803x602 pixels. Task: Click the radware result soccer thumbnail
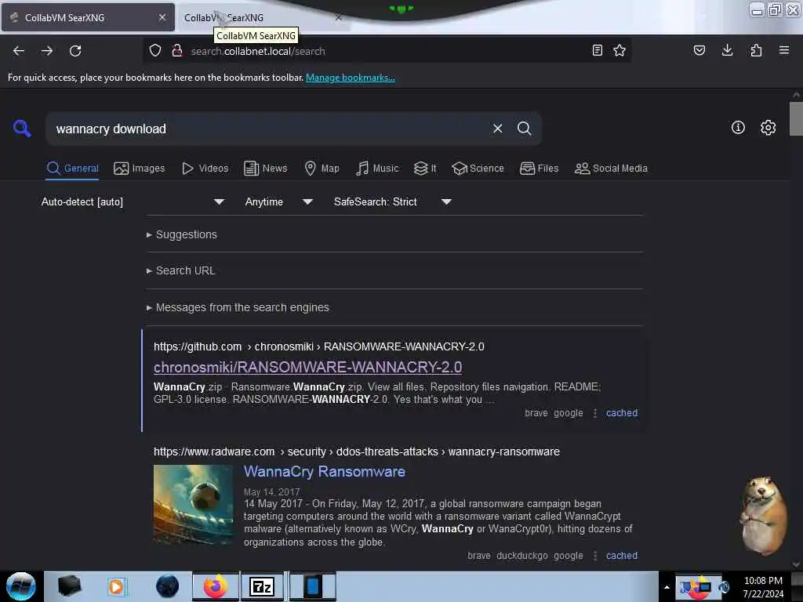[x=193, y=504]
